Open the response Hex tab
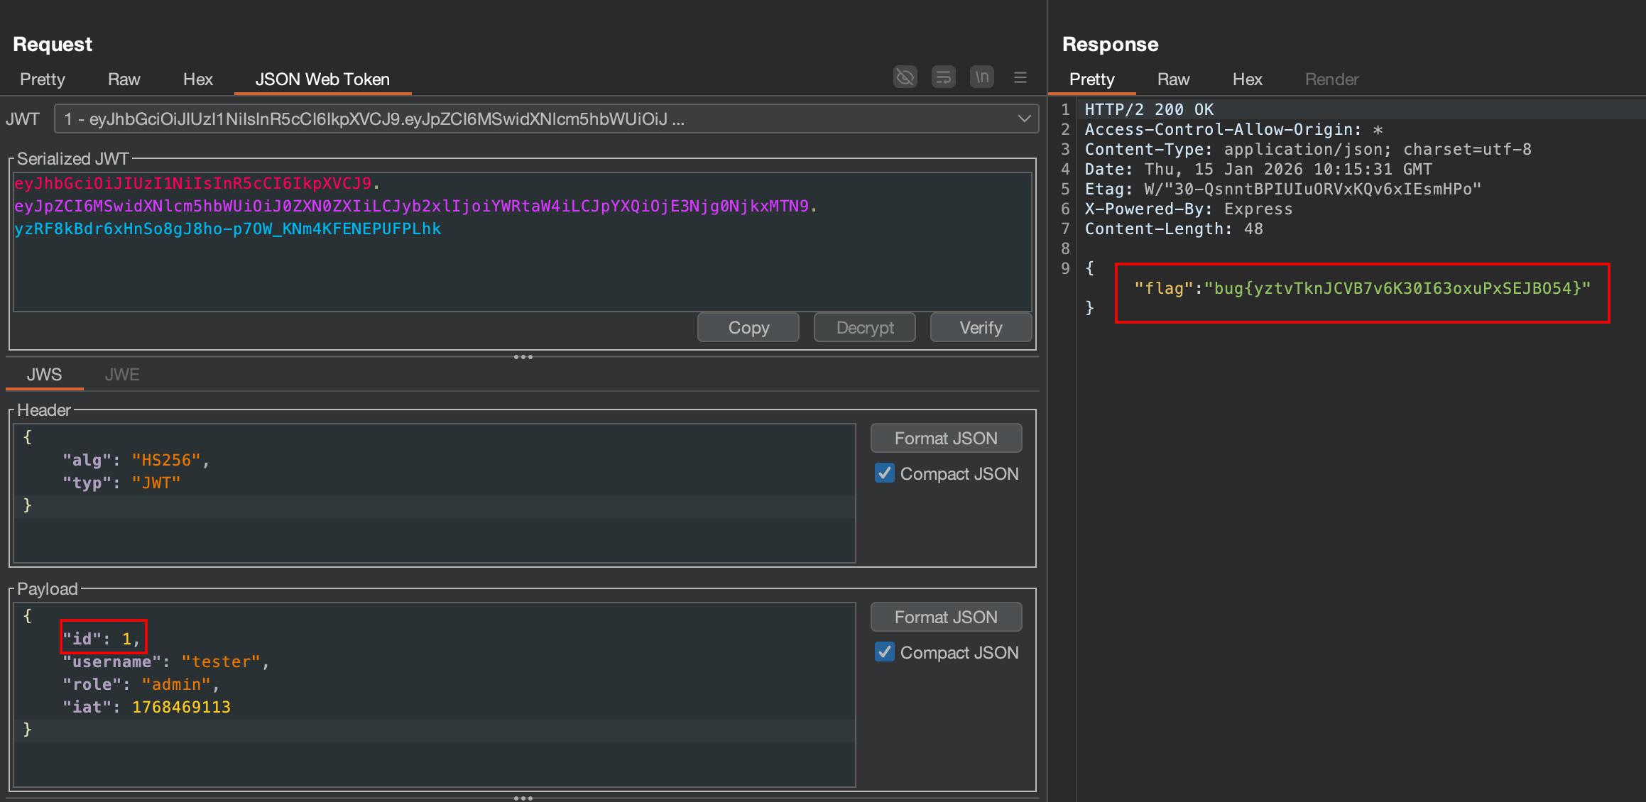1646x802 pixels. click(1247, 79)
